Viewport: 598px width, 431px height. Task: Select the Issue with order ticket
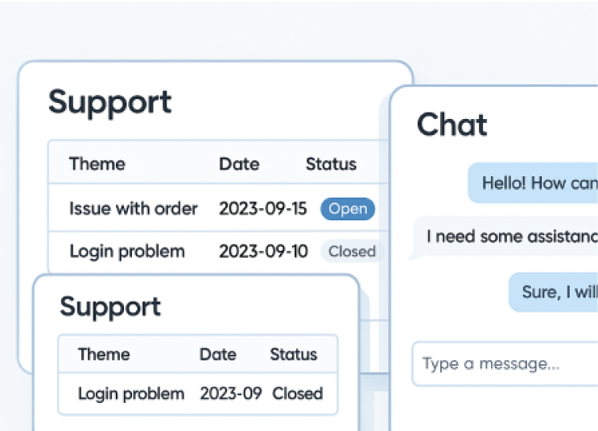pyautogui.click(x=133, y=209)
